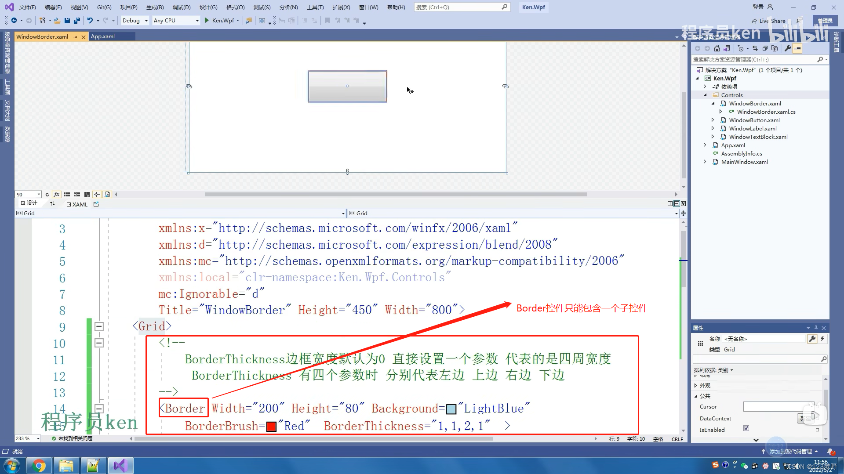844x474 pixels.
Task: Collapse the Controls folder in Solution Explorer
Action: [705, 95]
